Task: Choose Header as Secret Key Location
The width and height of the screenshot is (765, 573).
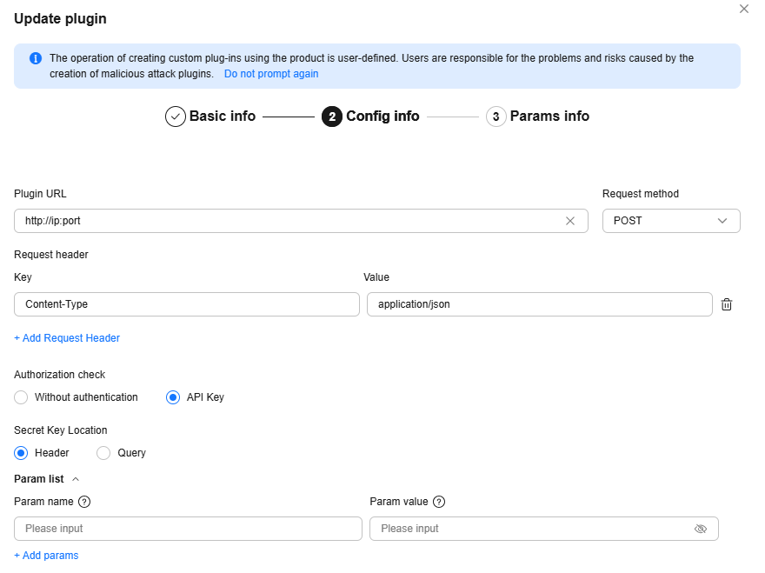Action: click(22, 453)
